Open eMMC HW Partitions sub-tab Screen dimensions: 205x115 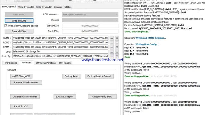(x=46, y=63)
